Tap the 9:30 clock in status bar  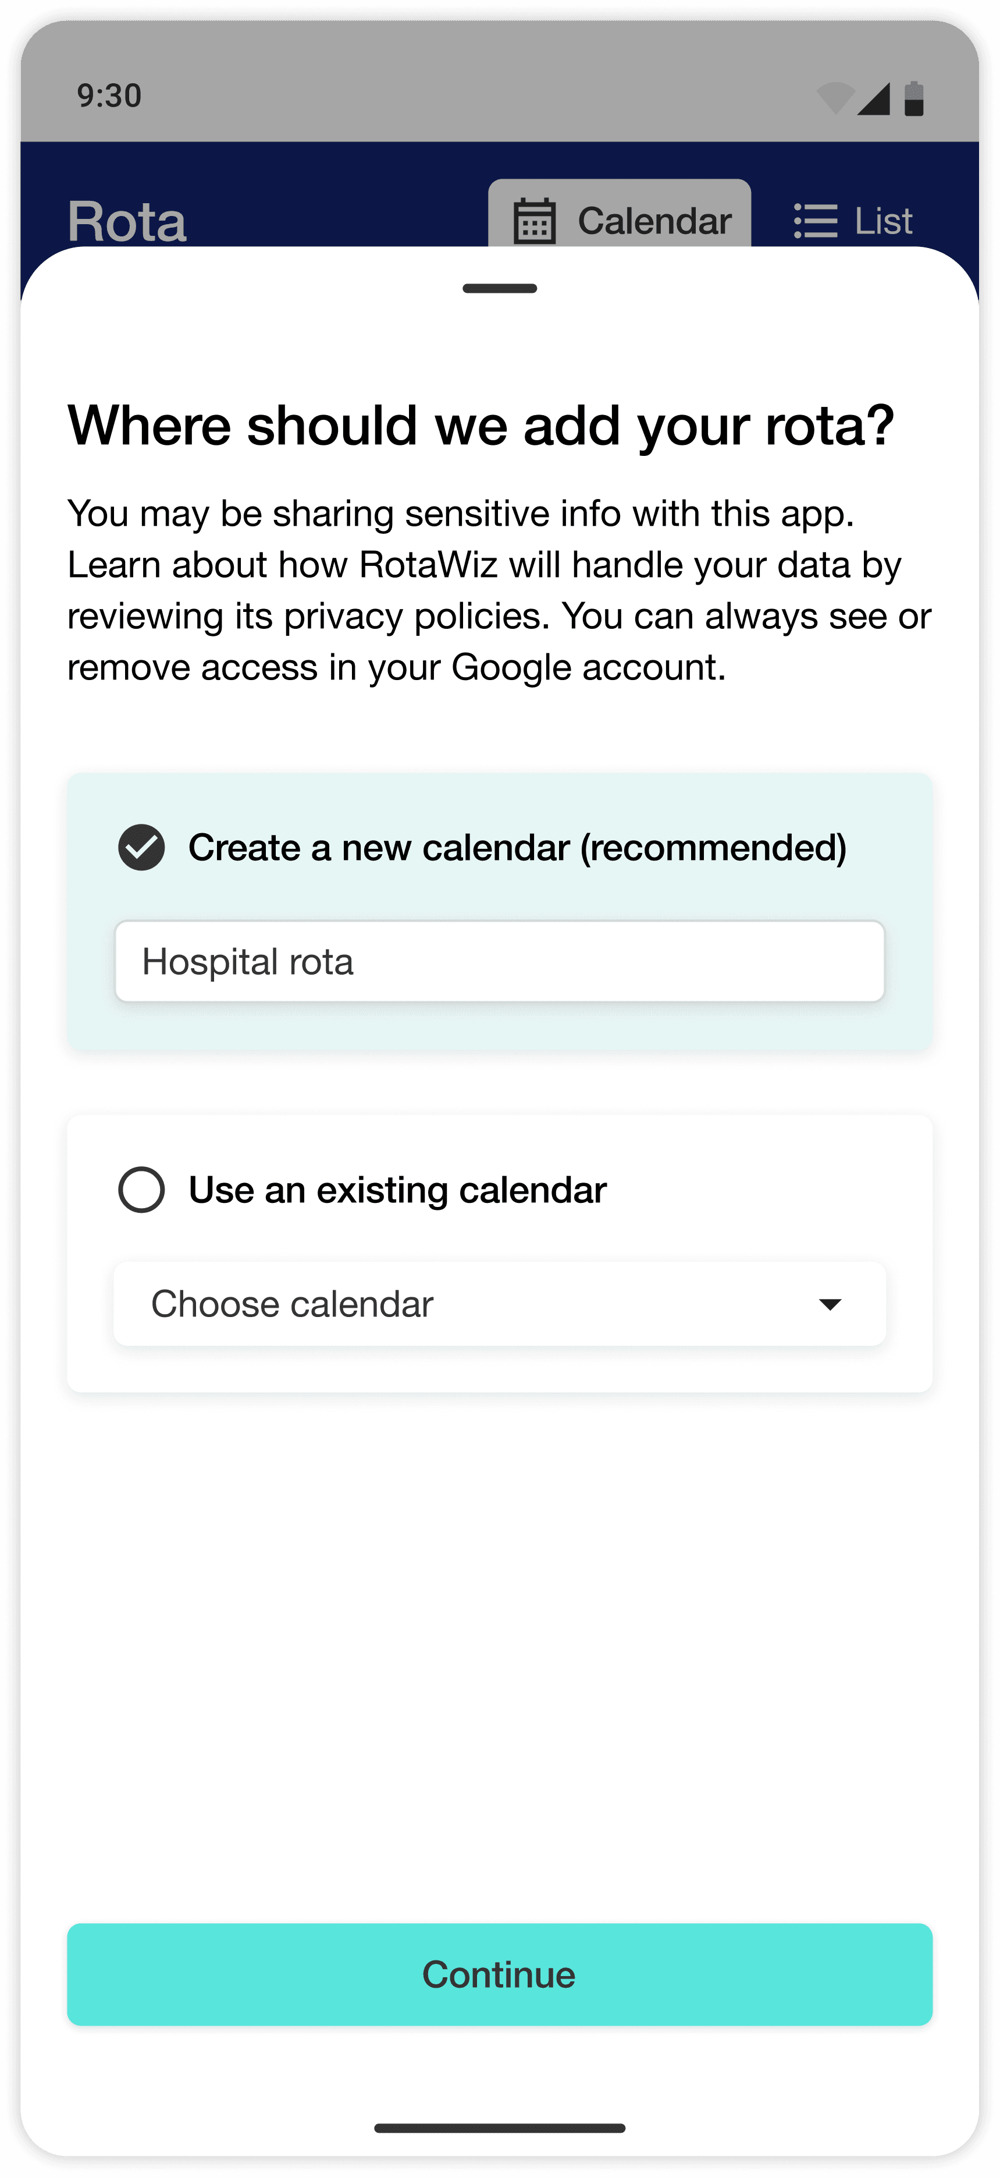(x=109, y=95)
